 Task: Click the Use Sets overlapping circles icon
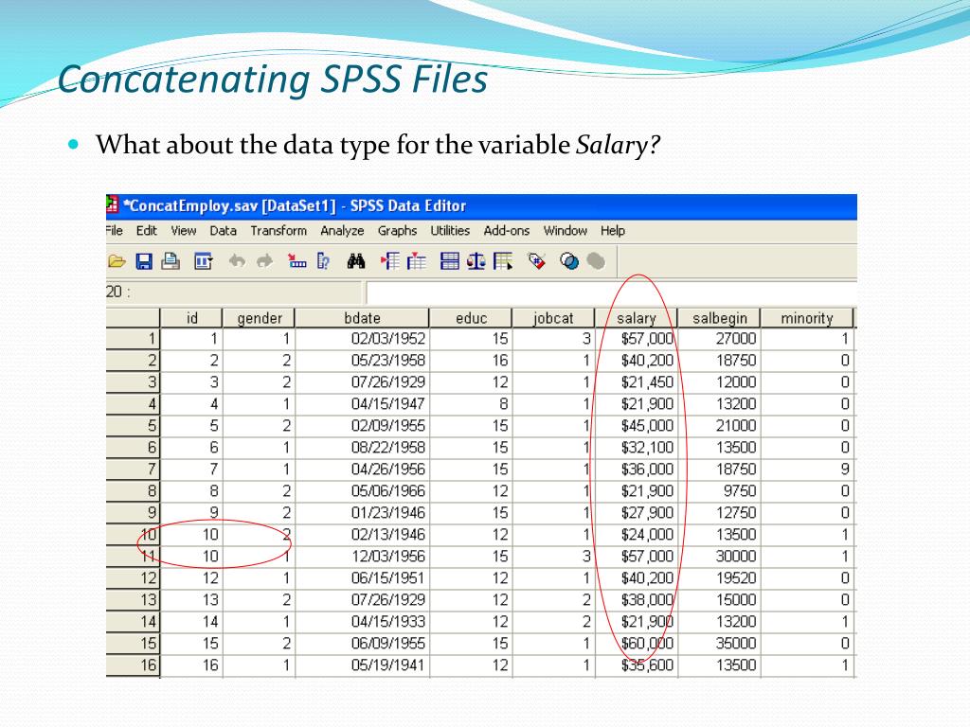point(569,261)
